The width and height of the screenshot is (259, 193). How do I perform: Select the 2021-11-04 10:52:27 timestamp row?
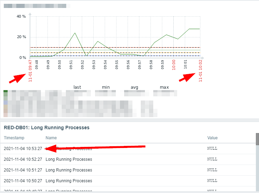[128, 159]
